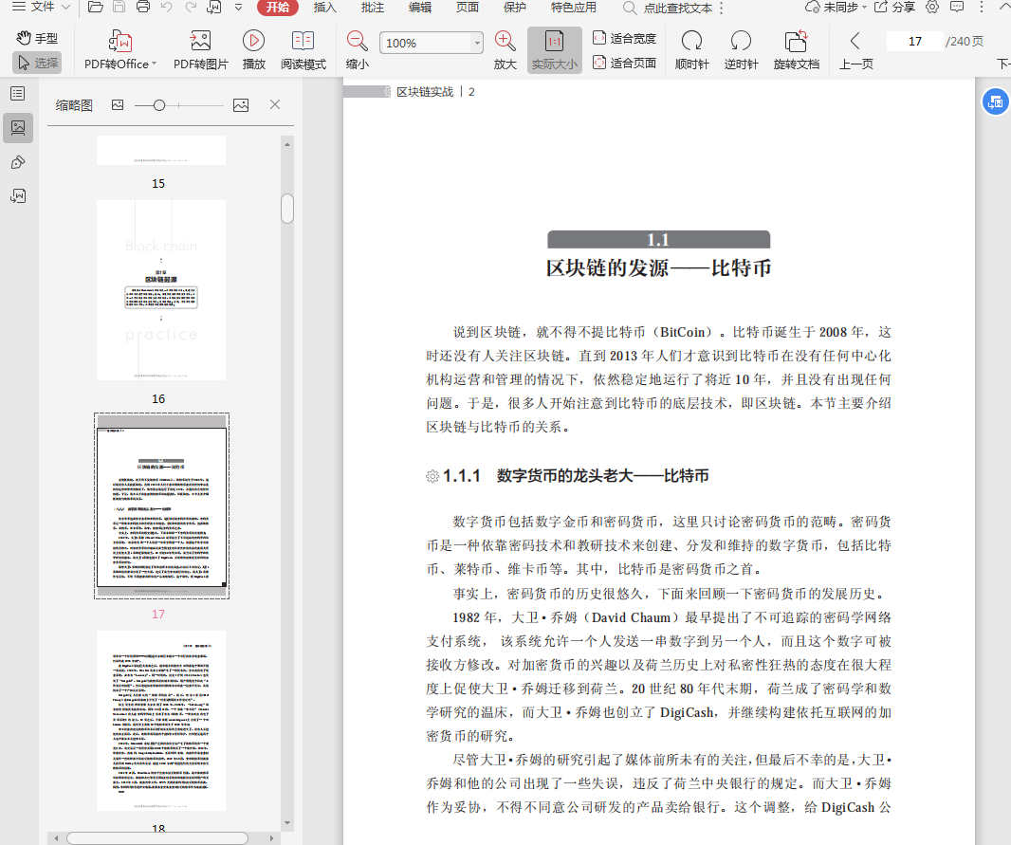Click the export to Word icon in quick toolbar
Viewport: 1011px width, 845px height.
click(214, 7)
